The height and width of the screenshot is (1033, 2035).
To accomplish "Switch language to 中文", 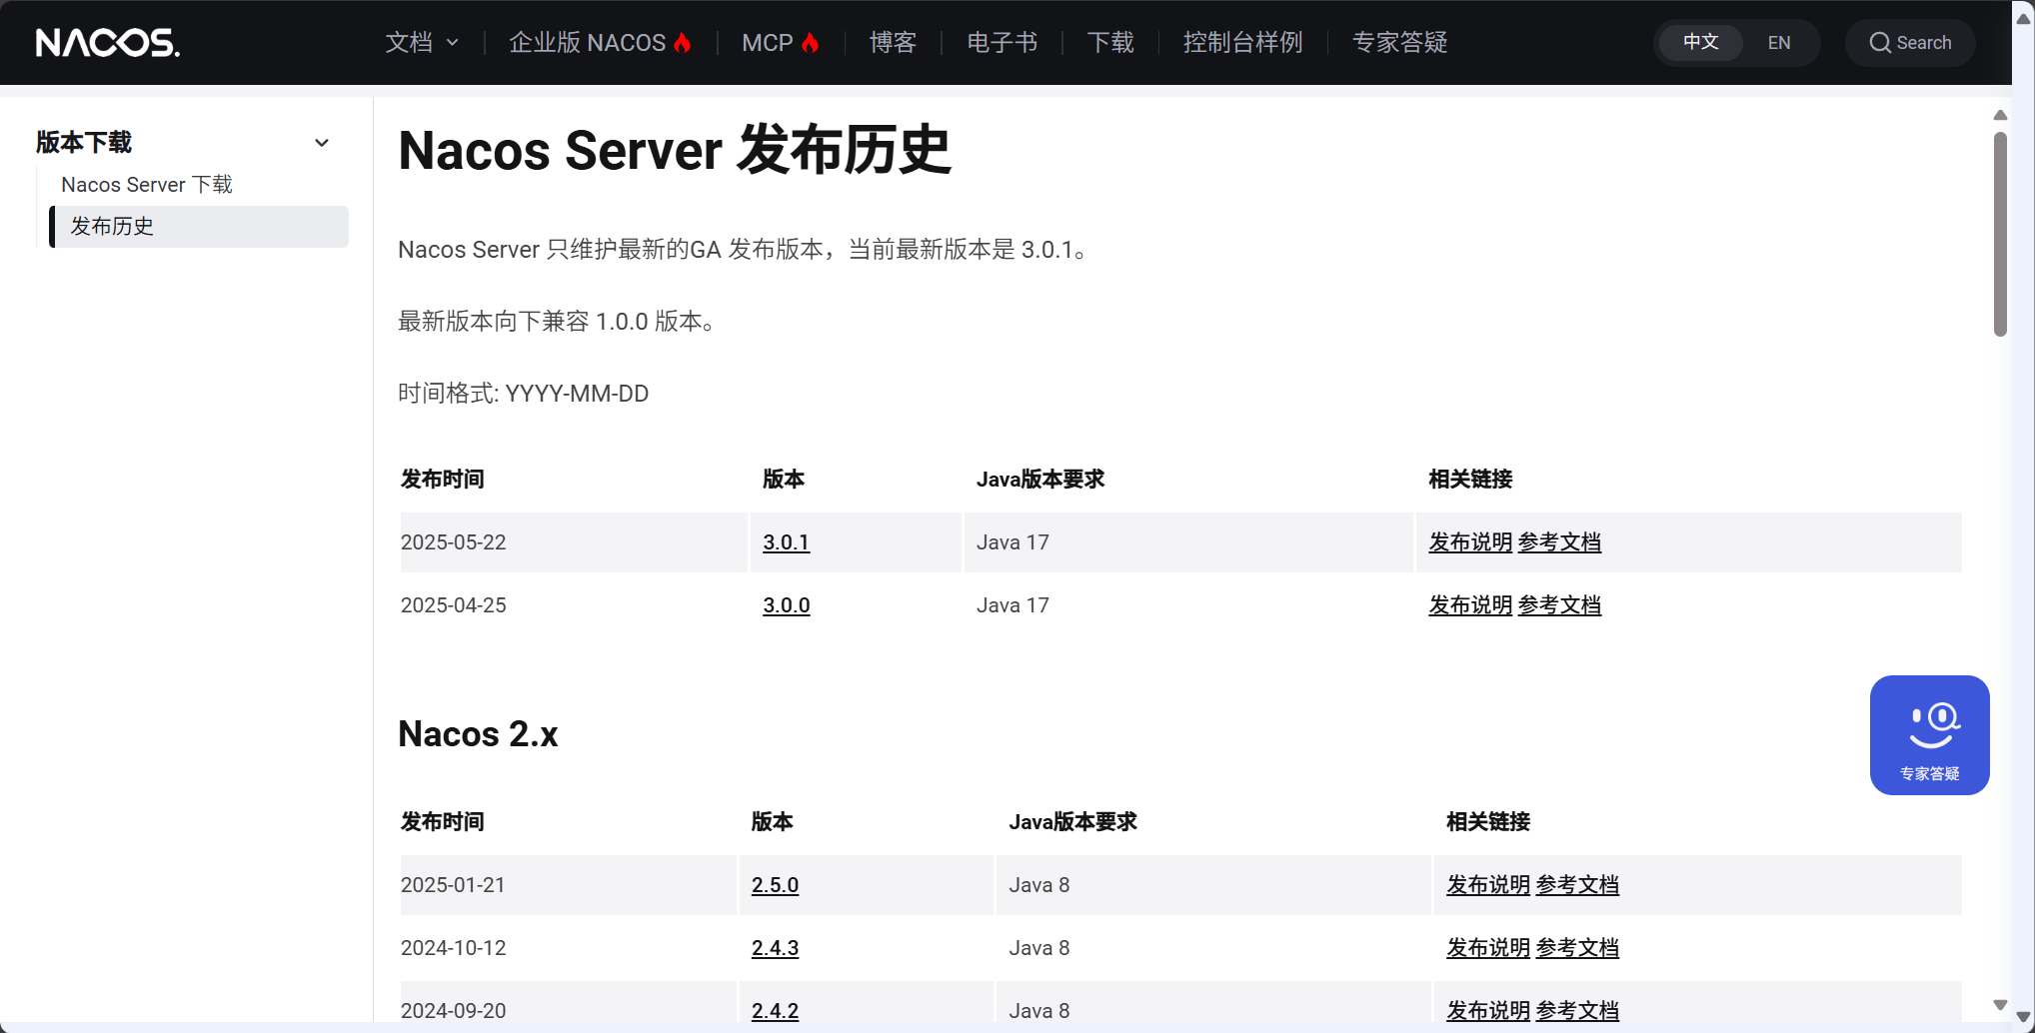I will (1700, 43).
